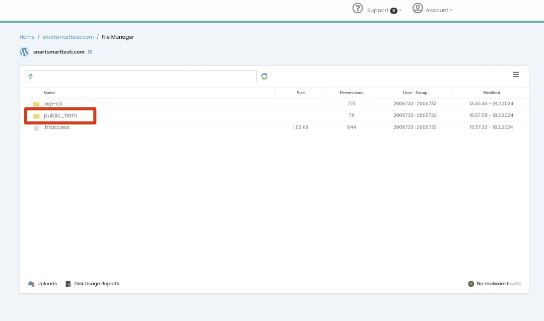Sort by Name column header
This screenshot has width=544, height=321.
(49, 93)
